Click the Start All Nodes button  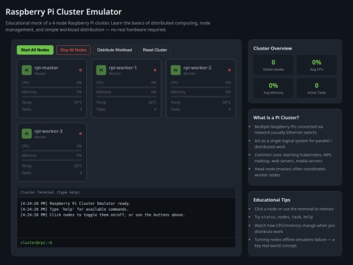click(35, 50)
